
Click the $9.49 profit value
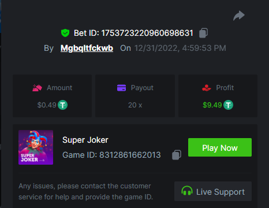(212, 105)
